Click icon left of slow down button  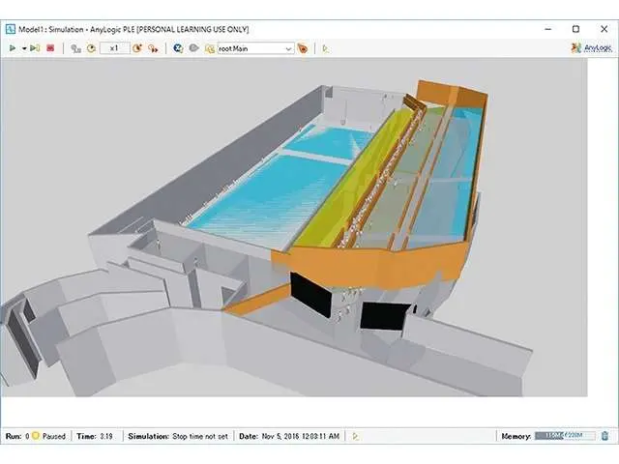75,48
